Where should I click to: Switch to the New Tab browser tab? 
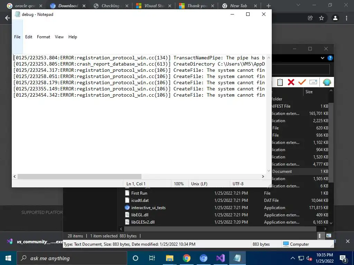tap(239, 6)
